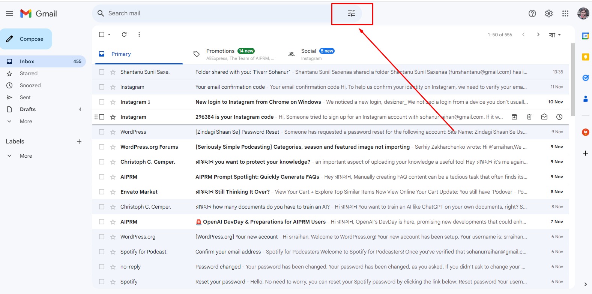592x294 pixels.
Task: Open Google Keep side panel
Action: click(585, 57)
